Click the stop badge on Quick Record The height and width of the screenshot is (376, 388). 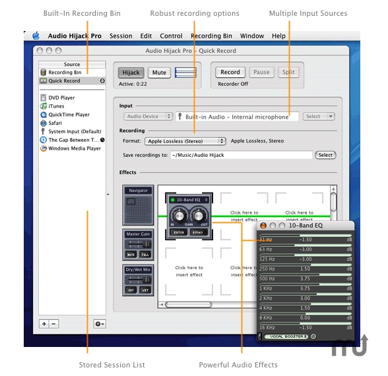pyautogui.click(x=102, y=80)
